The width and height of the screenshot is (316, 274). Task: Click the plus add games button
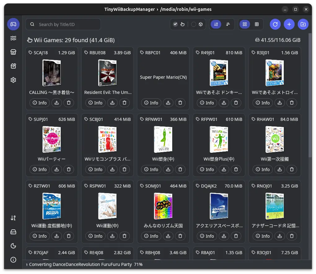[289, 24]
